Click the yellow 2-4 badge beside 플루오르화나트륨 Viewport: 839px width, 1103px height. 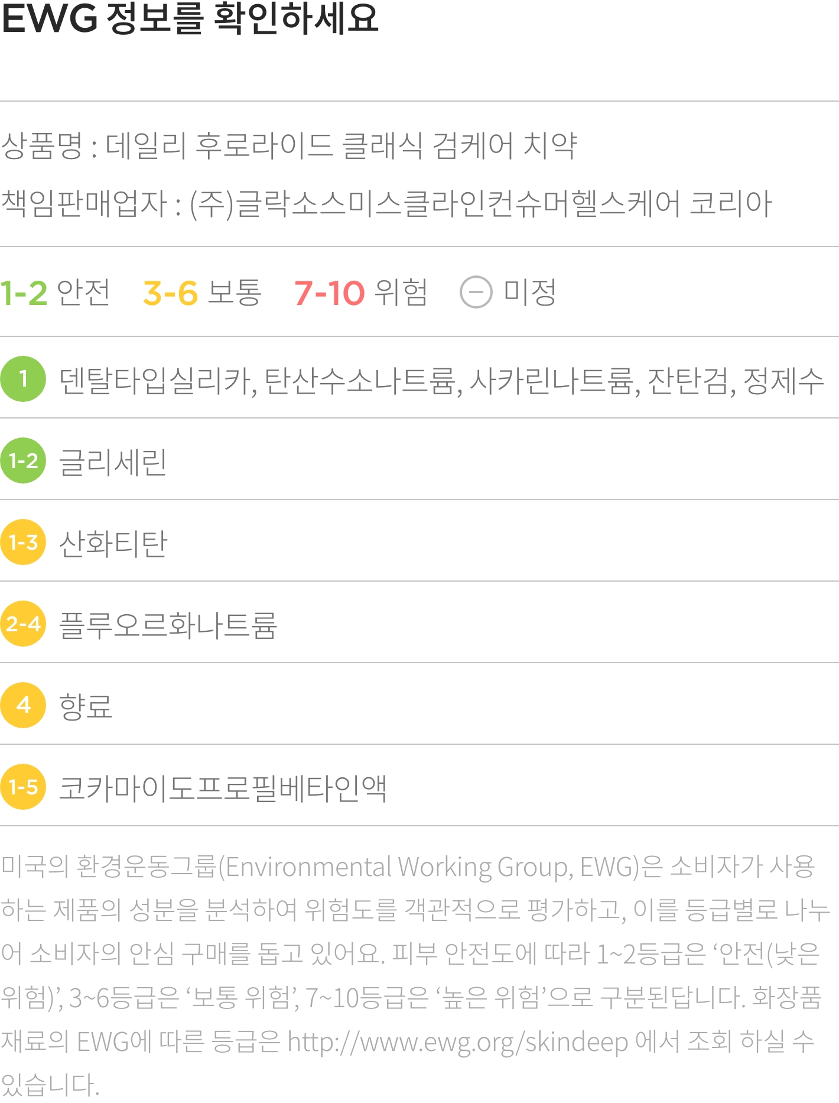[x=23, y=624]
